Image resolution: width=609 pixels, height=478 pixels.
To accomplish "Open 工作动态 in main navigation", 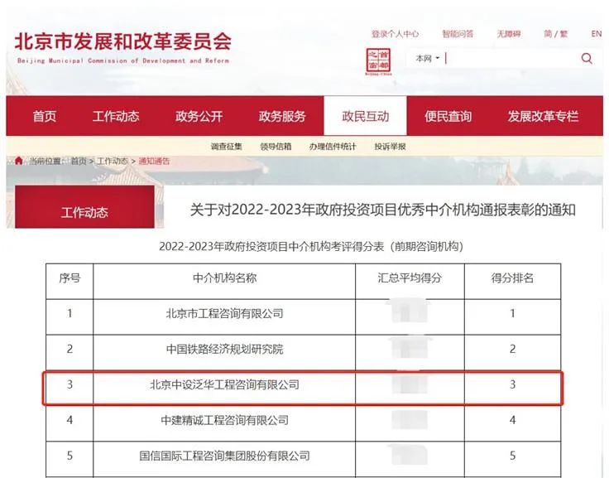I will click(116, 116).
